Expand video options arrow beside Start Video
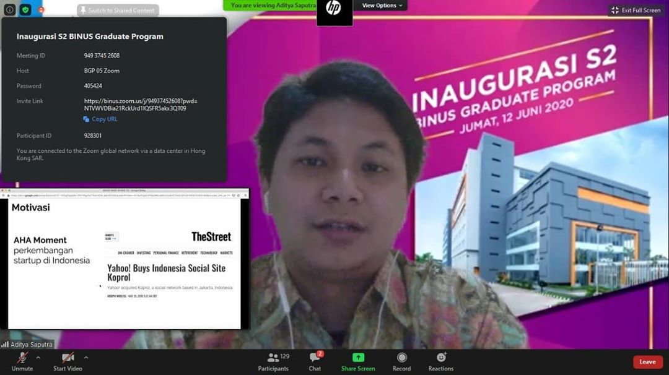The width and height of the screenshot is (669, 375). click(85, 357)
